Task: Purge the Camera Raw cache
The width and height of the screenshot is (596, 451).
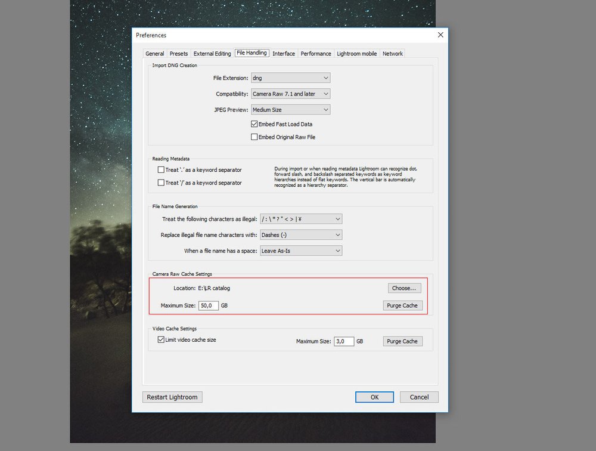Action: pyautogui.click(x=402, y=305)
